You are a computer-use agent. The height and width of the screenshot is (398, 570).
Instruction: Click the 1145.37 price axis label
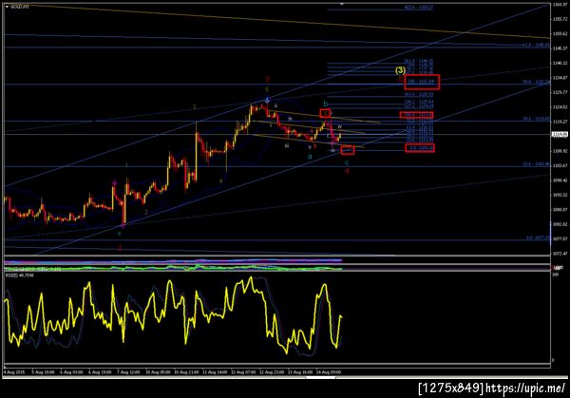(560, 48)
